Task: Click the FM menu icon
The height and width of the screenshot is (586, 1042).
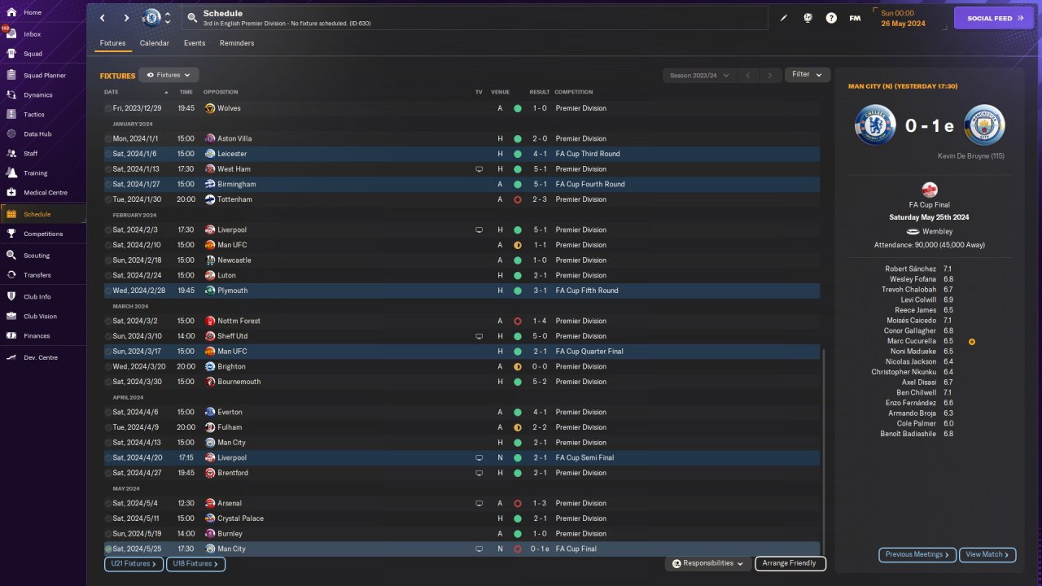Action: pyautogui.click(x=855, y=18)
